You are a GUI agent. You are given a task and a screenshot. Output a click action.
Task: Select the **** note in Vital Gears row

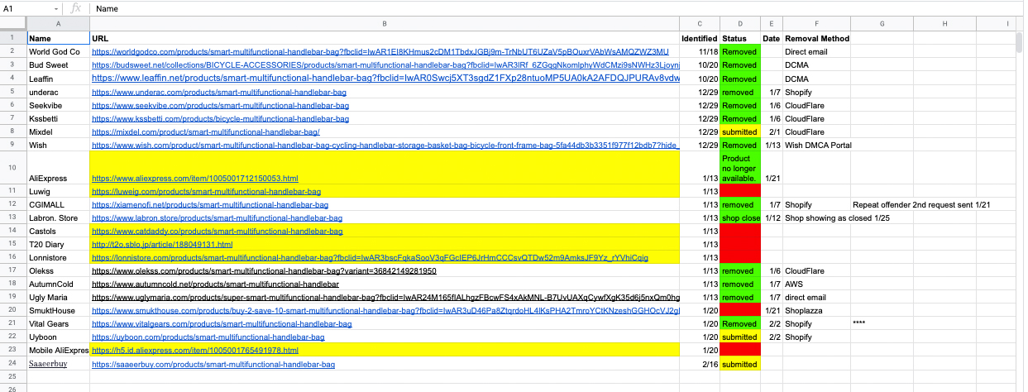881,324
